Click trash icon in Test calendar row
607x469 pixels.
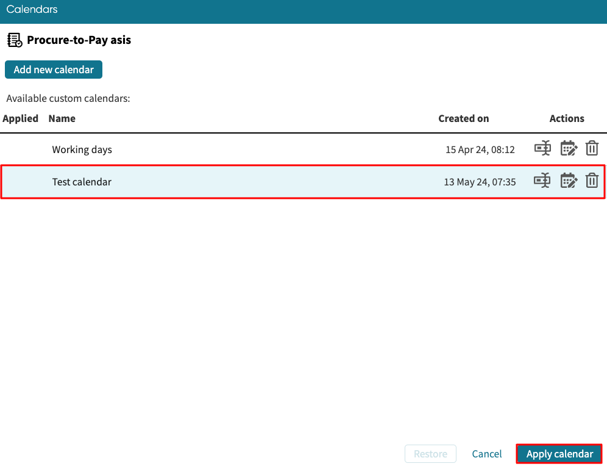tap(592, 181)
